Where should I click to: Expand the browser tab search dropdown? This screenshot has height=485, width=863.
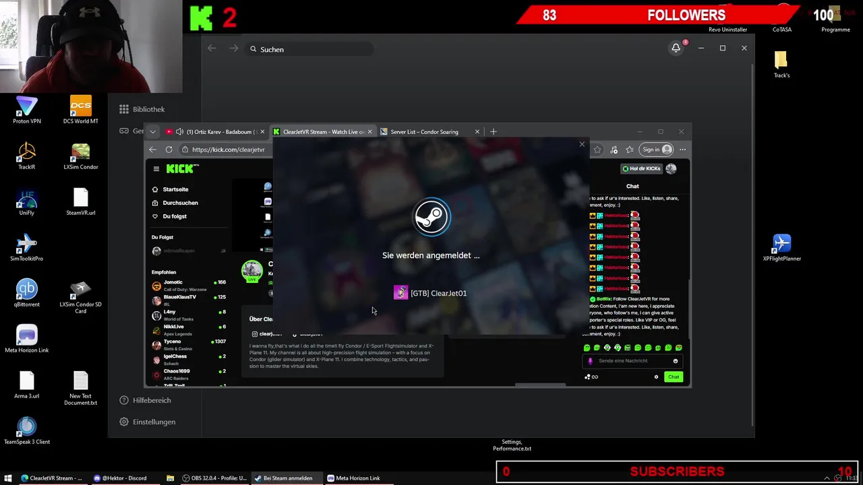click(152, 131)
